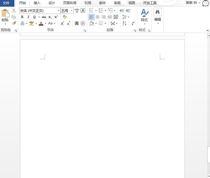Switch to the 插入 tab
210x178 pixels.
pyautogui.click(x=37, y=3)
